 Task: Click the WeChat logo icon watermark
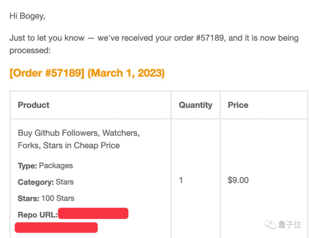(x=270, y=224)
